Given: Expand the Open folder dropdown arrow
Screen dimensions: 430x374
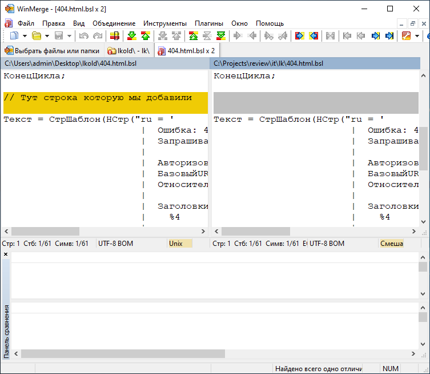Looking at the screenshot, I should pyautogui.click(x=46, y=36).
